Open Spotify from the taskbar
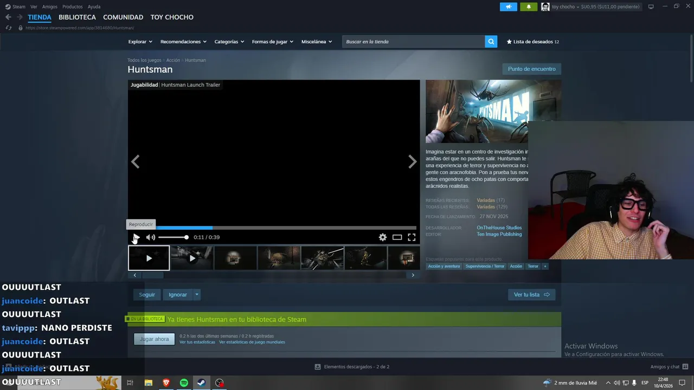The height and width of the screenshot is (390, 694). 184,383
